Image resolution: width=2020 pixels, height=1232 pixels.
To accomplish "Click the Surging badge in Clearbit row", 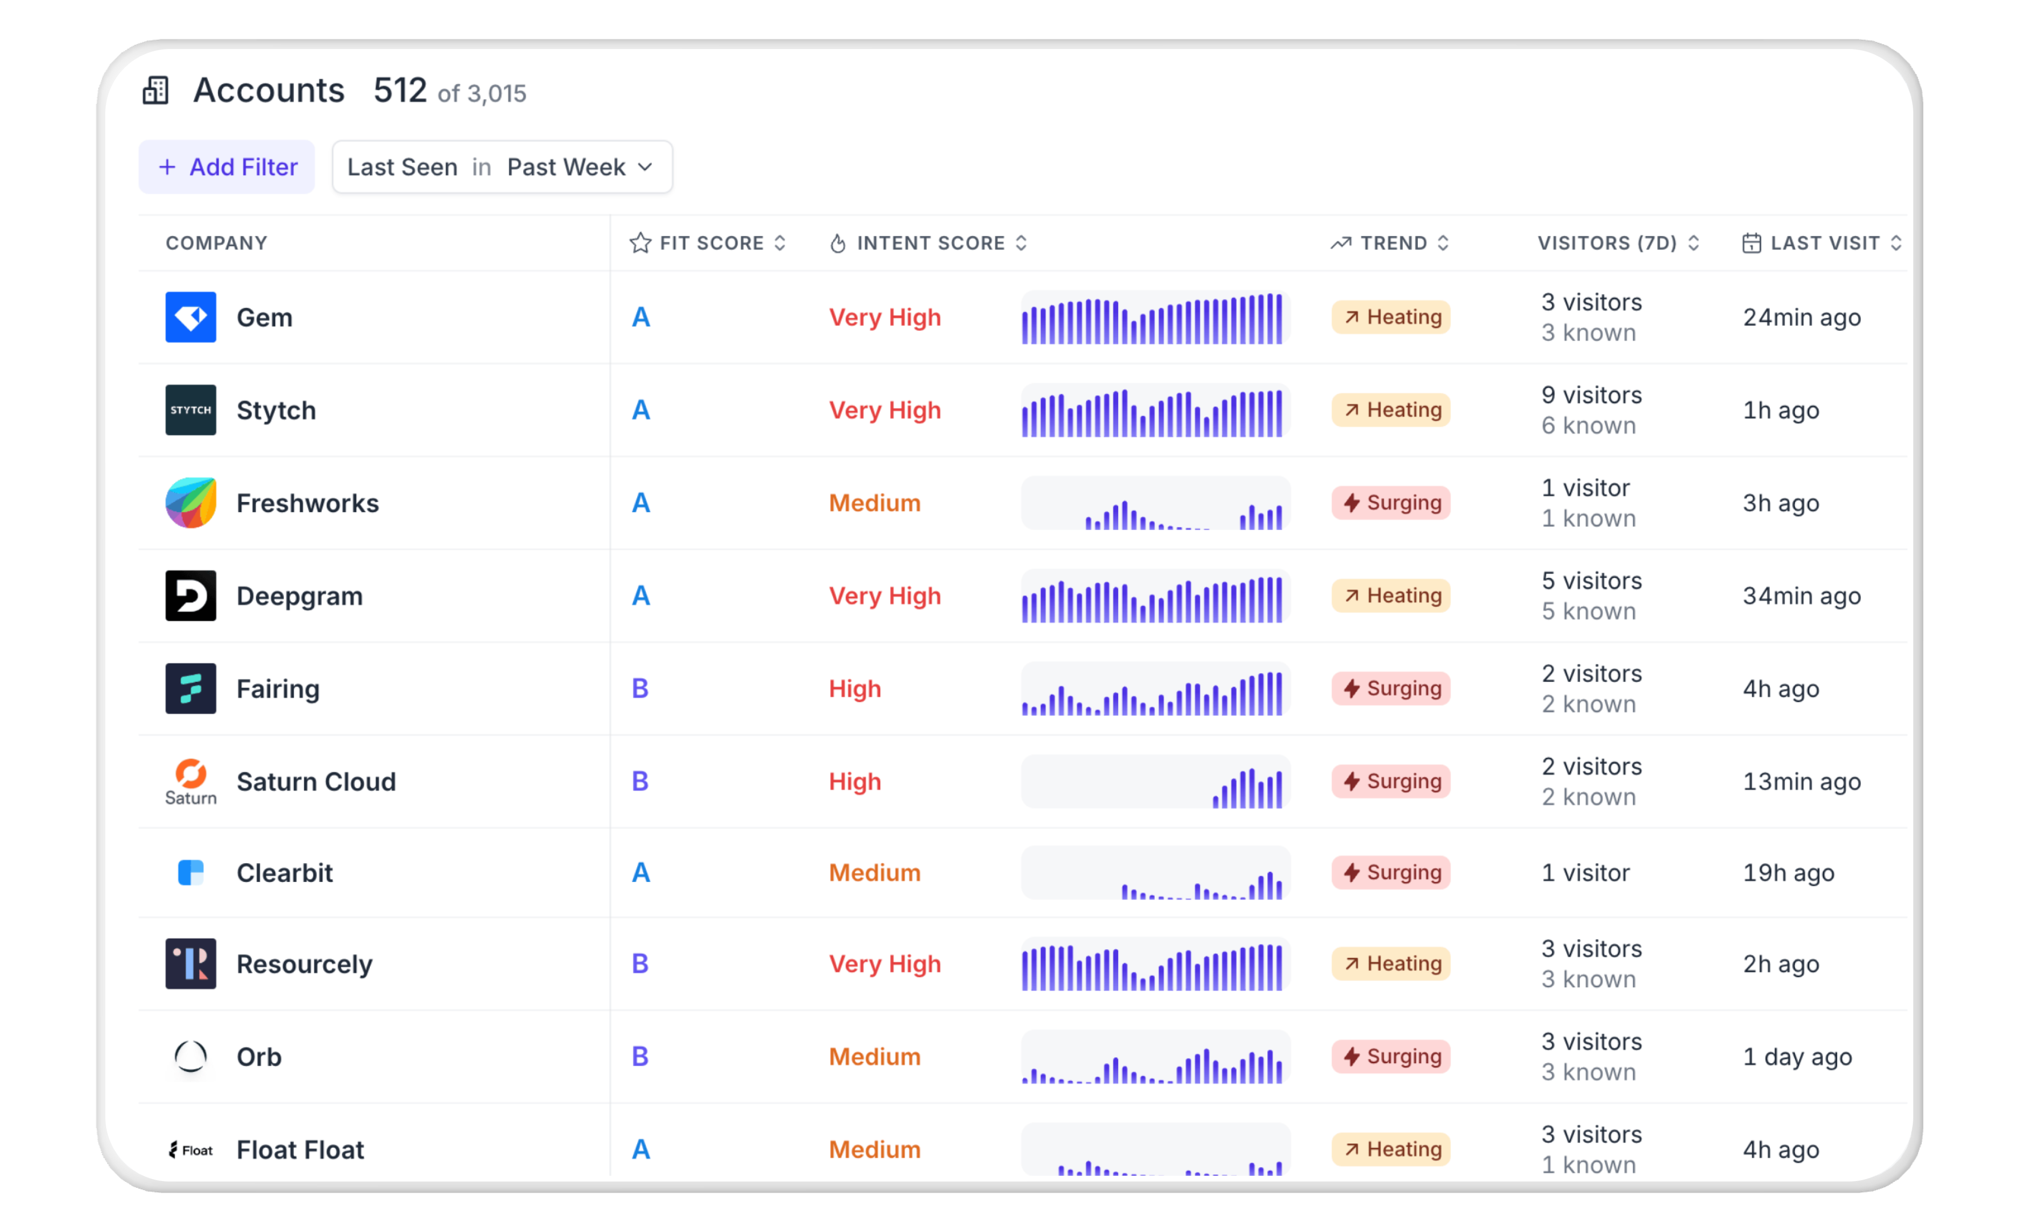I will coord(1391,873).
